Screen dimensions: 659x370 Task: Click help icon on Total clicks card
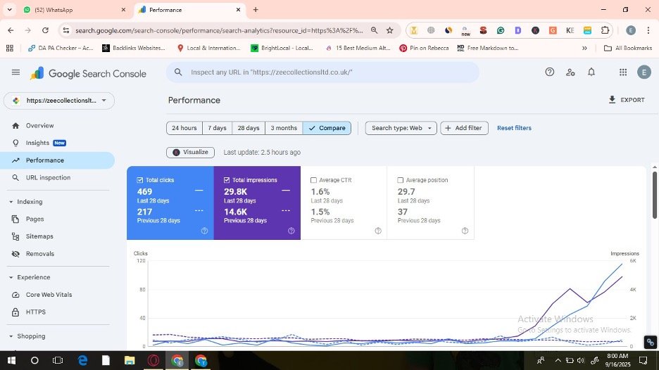tap(204, 231)
